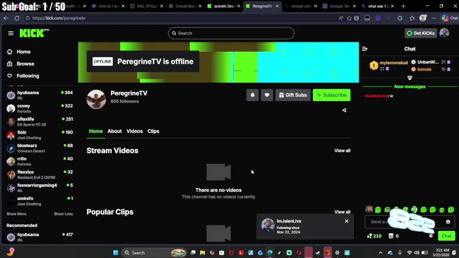Open the hamburger sidebar menu

pyautogui.click(x=11, y=33)
